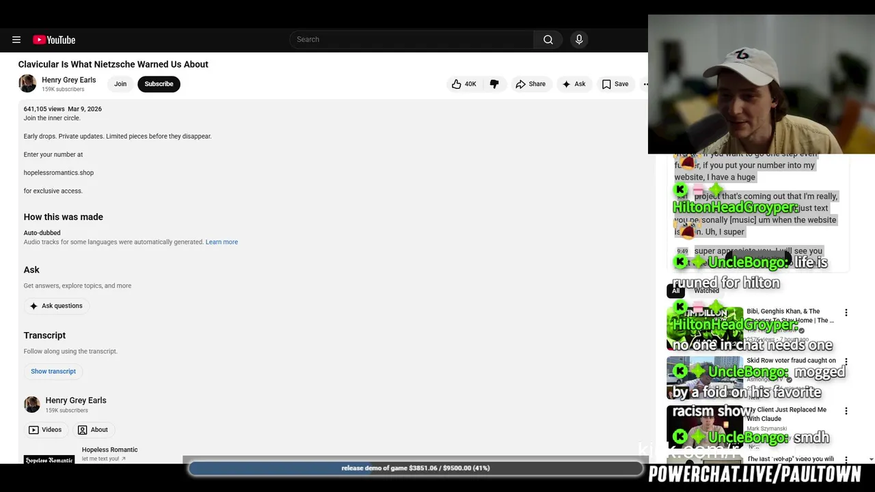Screen dimensions: 875x492
Task: Open Henry Grey Earls avatar near title
Action: pyautogui.click(x=27, y=83)
